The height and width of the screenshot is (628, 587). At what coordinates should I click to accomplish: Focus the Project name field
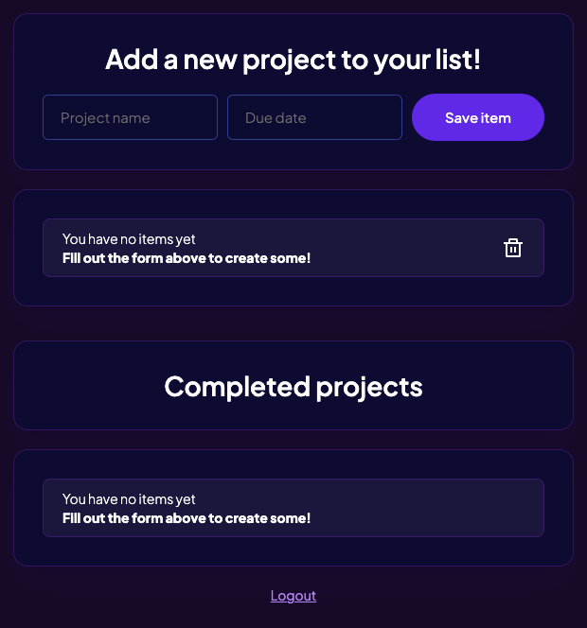click(x=130, y=117)
